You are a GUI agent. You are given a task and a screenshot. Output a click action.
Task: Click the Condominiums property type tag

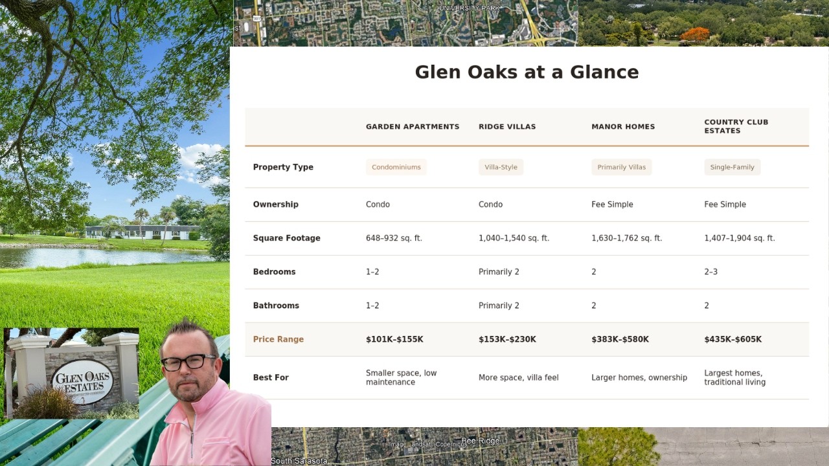point(396,167)
